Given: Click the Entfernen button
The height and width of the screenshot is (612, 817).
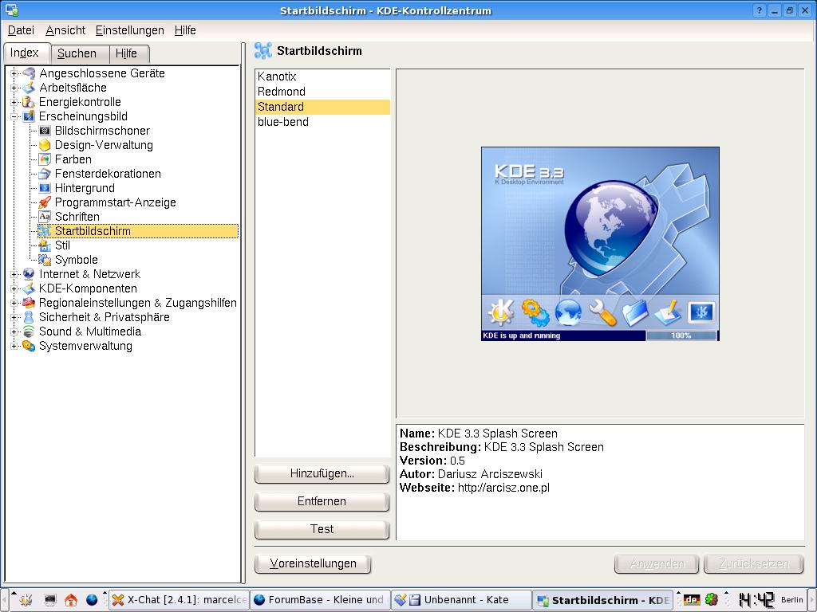Looking at the screenshot, I should click(322, 501).
